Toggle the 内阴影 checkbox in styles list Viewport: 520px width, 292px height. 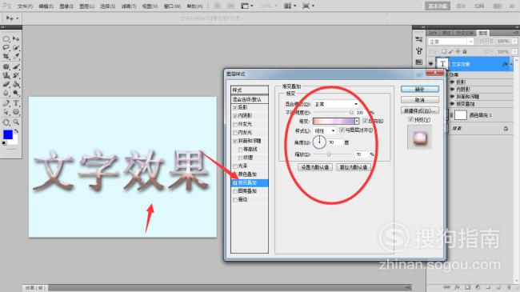click(234, 116)
